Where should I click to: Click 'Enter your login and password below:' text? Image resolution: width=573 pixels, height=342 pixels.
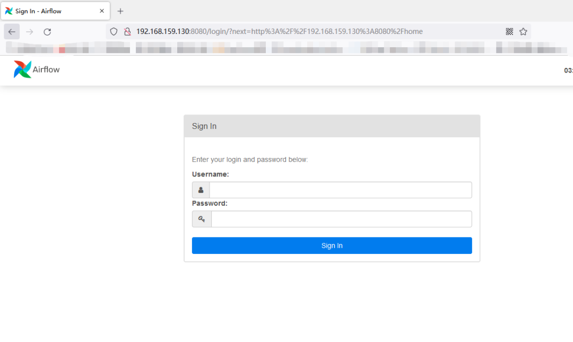[x=250, y=160]
